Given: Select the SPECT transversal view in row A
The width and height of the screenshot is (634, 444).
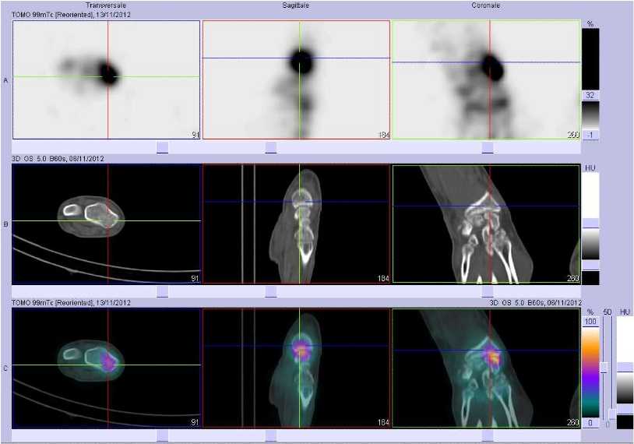Looking at the screenshot, I should click(x=107, y=79).
